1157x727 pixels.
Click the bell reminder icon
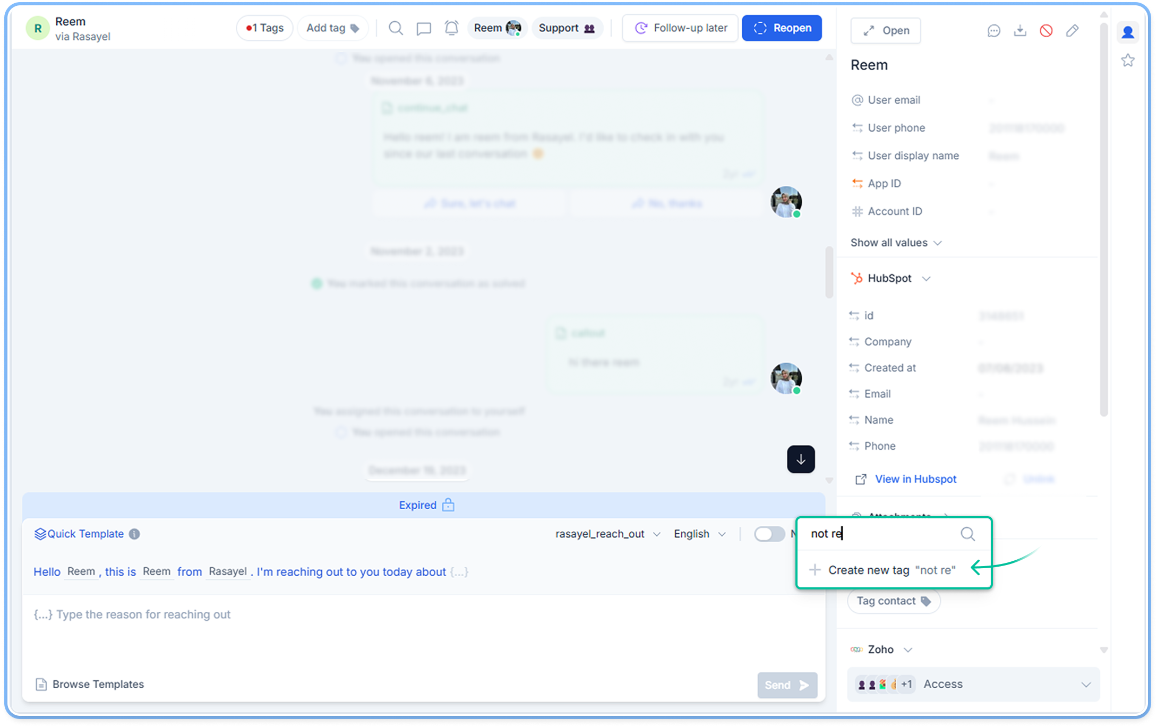click(x=451, y=28)
